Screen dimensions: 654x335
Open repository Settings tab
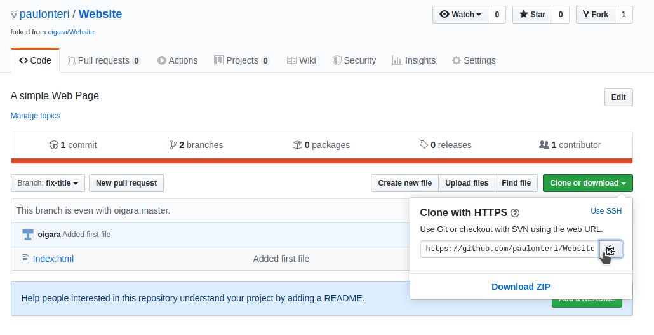point(474,60)
